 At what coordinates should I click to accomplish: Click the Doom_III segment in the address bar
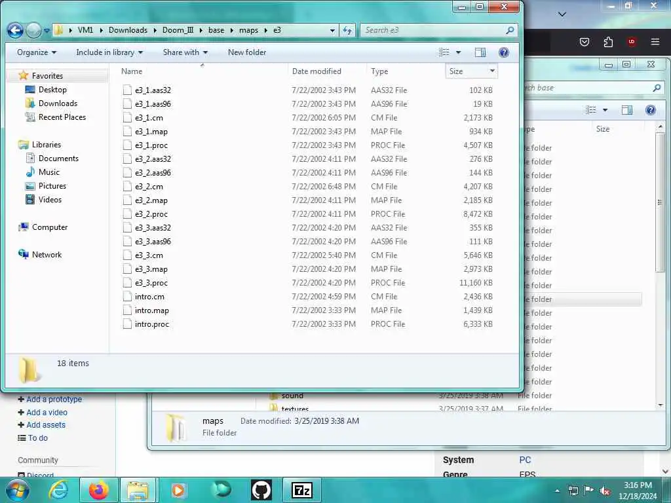click(x=178, y=30)
